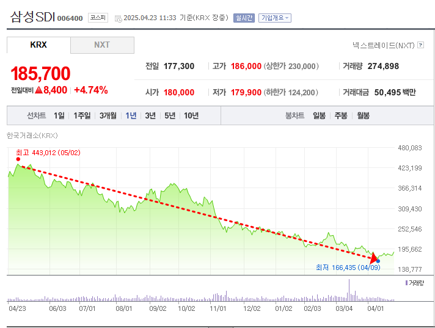Screen dimensions: 435x328
Task: Select the KRX tab
Action: [38, 45]
